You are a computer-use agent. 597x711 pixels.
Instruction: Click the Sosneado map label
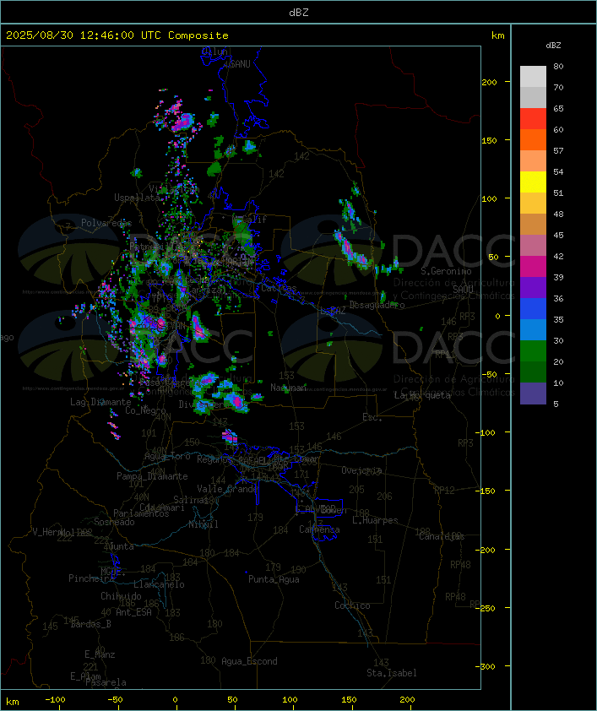click(x=114, y=522)
